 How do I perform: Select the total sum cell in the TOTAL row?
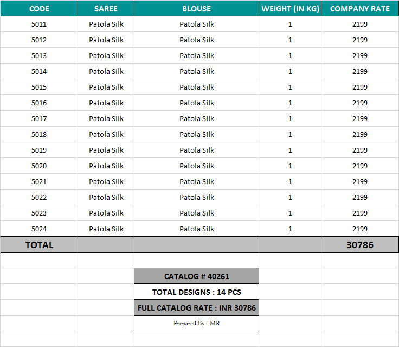tap(359, 245)
